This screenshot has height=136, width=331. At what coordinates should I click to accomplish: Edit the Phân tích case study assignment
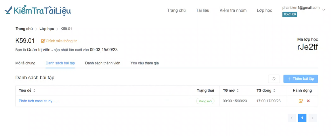click(301, 101)
